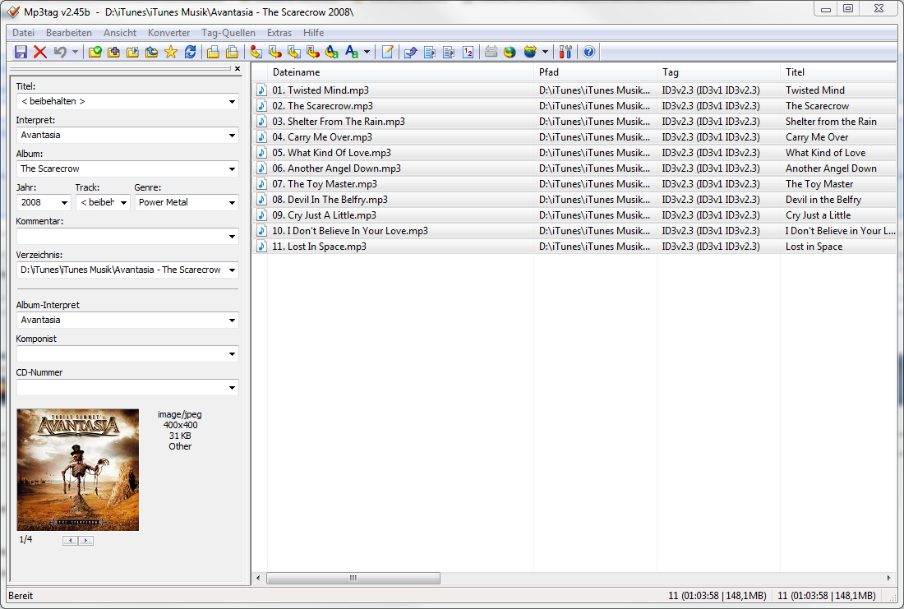This screenshot has width=904, height=609.
Task: Open the Hilfe menu
Action: pyautogui.click(x=314, y=33)
